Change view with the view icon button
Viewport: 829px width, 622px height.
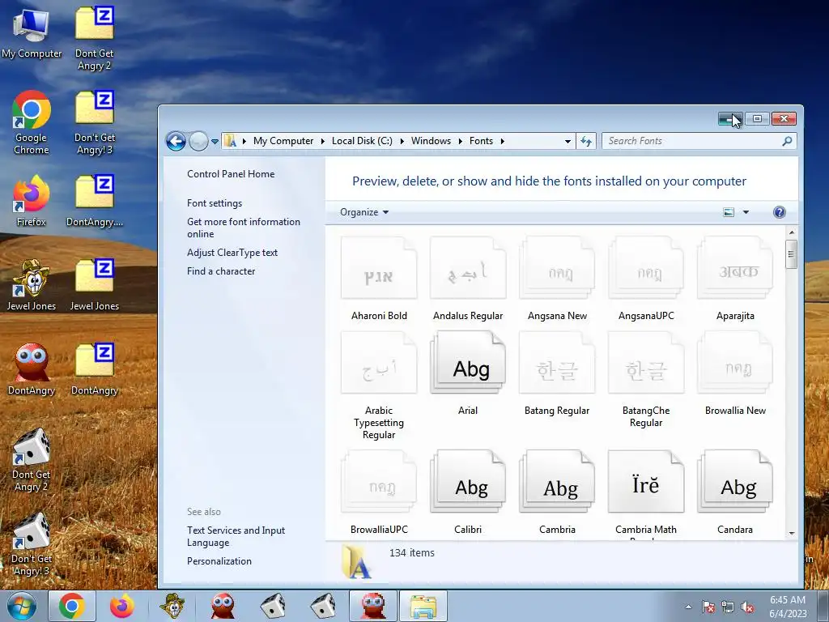pos(729,212)
